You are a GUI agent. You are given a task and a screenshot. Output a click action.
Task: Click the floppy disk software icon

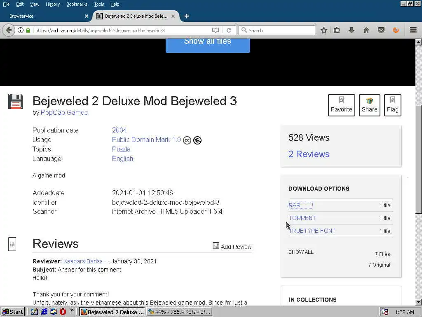coord(16,102)
